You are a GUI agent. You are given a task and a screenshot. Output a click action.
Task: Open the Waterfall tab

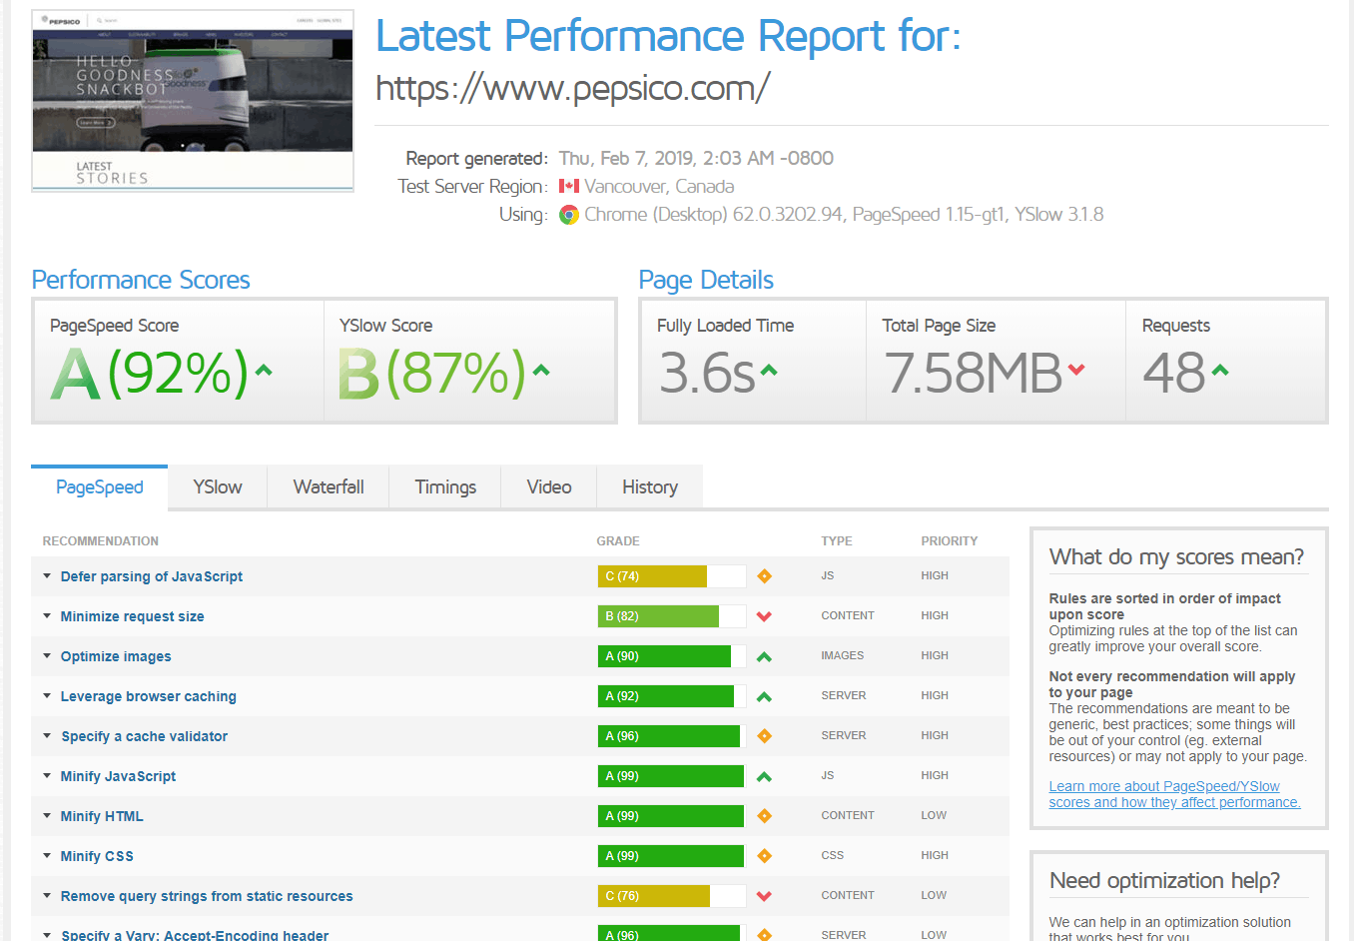329,487
